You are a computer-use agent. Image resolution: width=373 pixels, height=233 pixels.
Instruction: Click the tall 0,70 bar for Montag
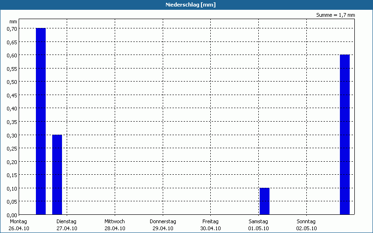41,121
